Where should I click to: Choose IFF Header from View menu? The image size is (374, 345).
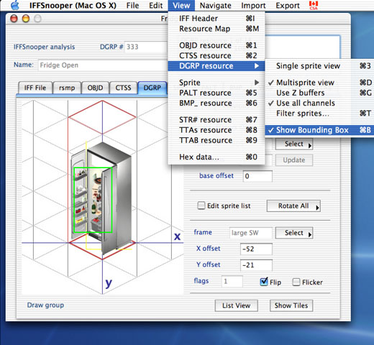tap(216, 19)
